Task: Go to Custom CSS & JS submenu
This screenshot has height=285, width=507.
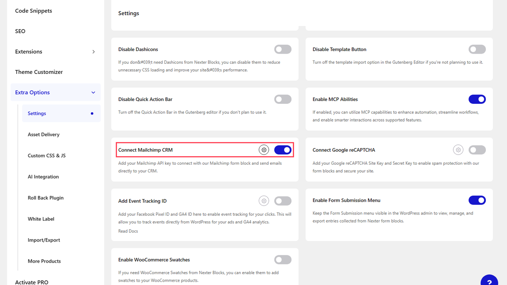Action: pyautogui.click(x=46, y=156)
